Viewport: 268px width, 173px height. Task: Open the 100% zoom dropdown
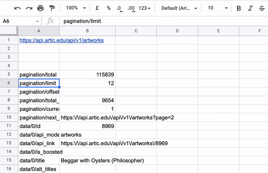[x=76, y=8]
